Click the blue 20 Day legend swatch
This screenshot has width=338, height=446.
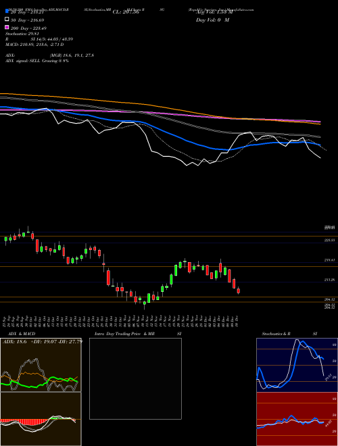[x=7, y=11]
